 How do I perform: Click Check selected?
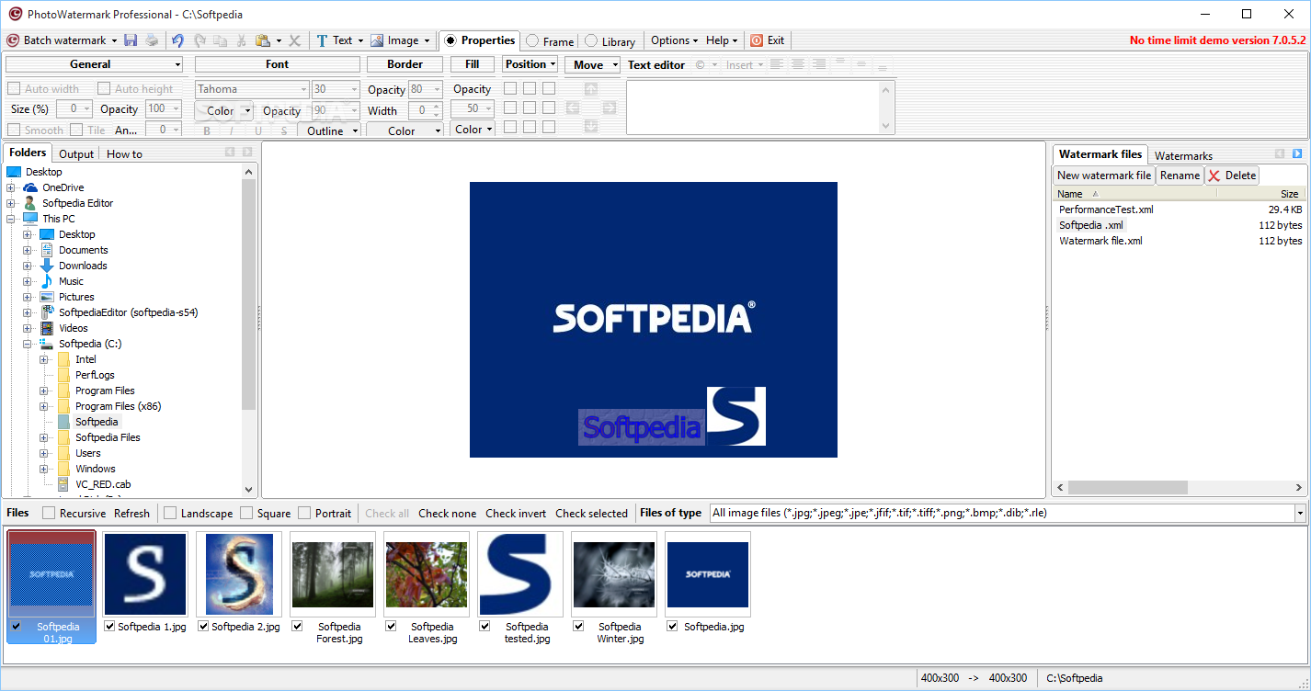pos(591,514)
